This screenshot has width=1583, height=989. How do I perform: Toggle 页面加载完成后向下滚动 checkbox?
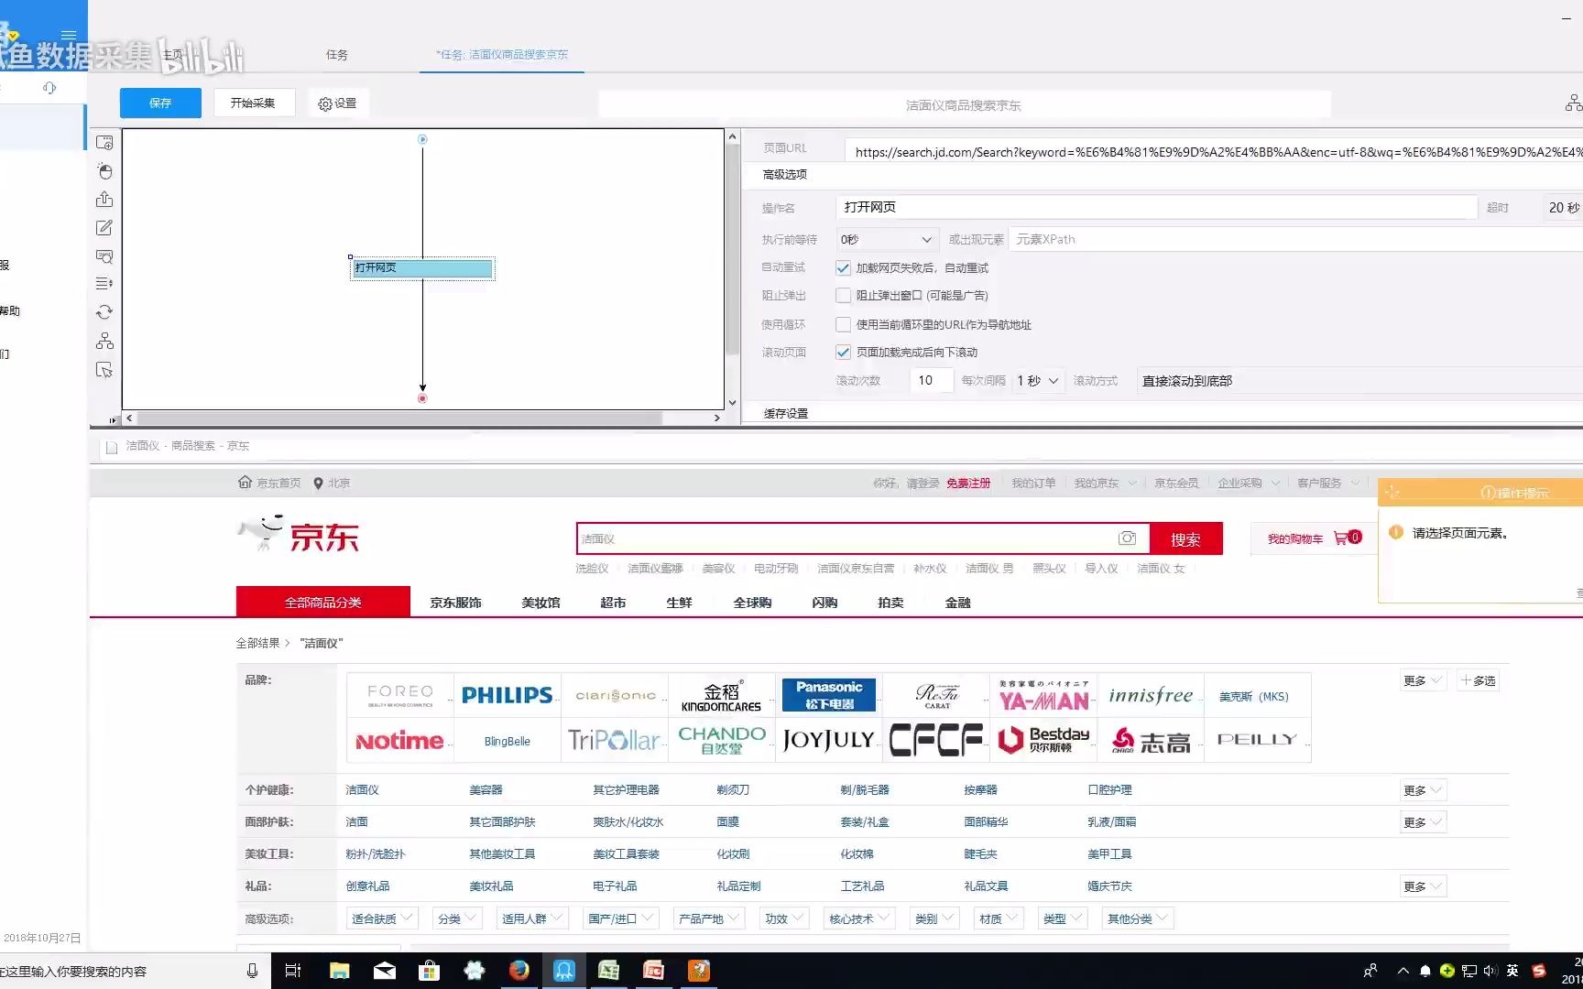click(843, 353)
